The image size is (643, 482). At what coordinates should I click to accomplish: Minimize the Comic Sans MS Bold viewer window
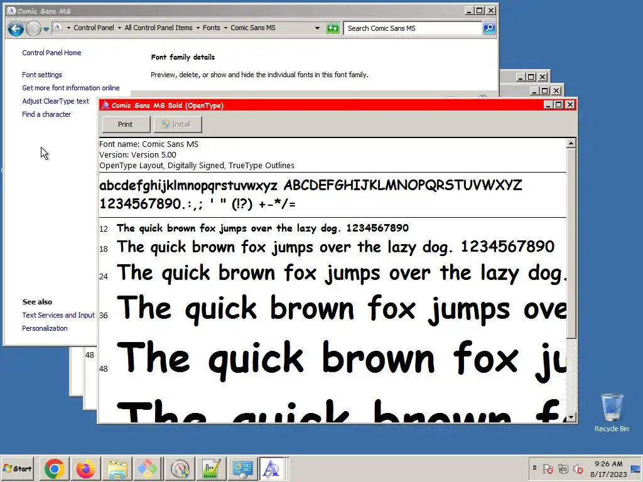548,105
